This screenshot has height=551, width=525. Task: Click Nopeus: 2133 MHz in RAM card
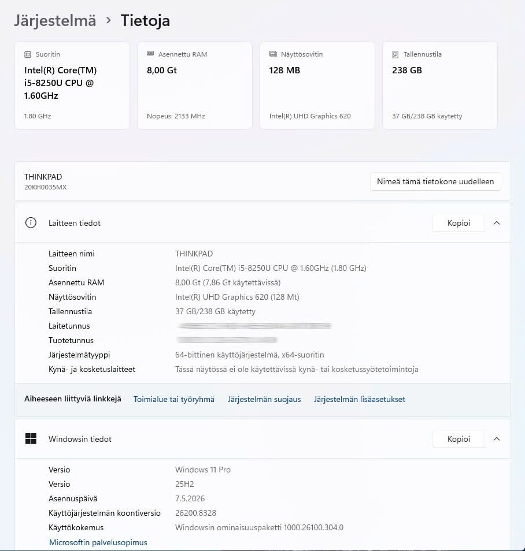tap(176, 116)
